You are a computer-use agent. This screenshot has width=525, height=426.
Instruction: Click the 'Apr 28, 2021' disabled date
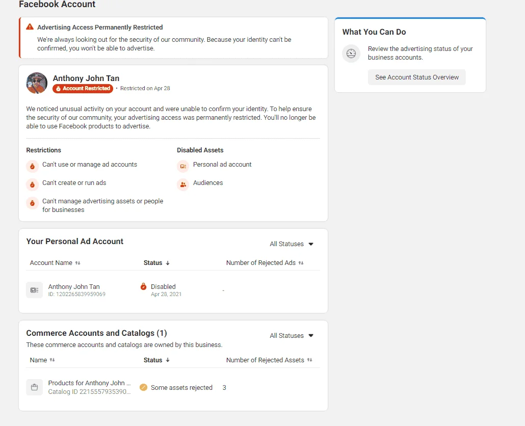pos(166,294)
